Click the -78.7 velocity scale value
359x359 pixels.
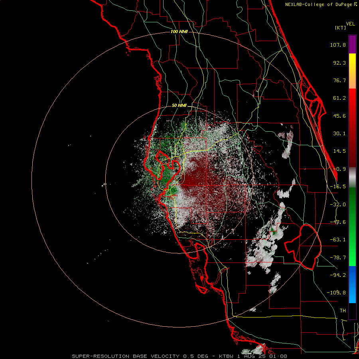(x=338, y=258)
